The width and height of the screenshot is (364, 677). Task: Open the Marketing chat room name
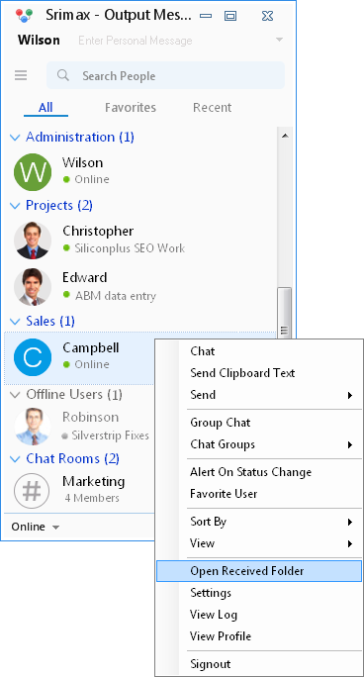pyautogui.click(x=94, y=482)
